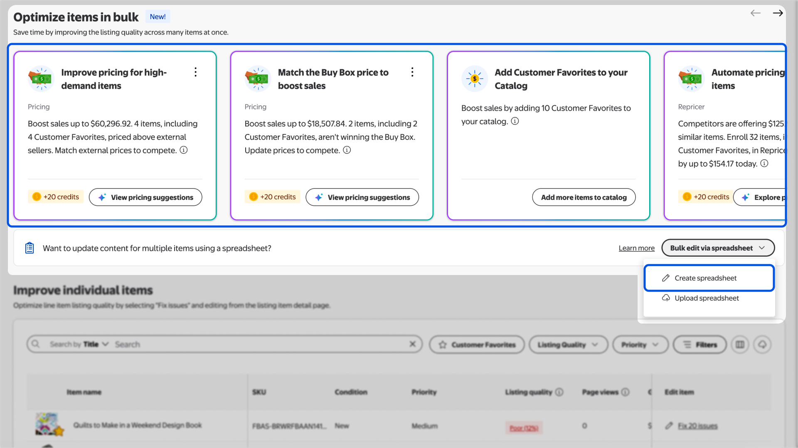This screenshot has width=798, height=448.
Task: Click sun dollar icon on Customer Favorites card
Action: (474, 78)
